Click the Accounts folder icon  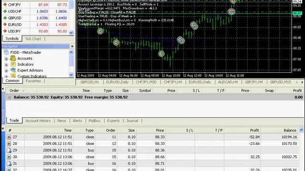click(13, 58)
